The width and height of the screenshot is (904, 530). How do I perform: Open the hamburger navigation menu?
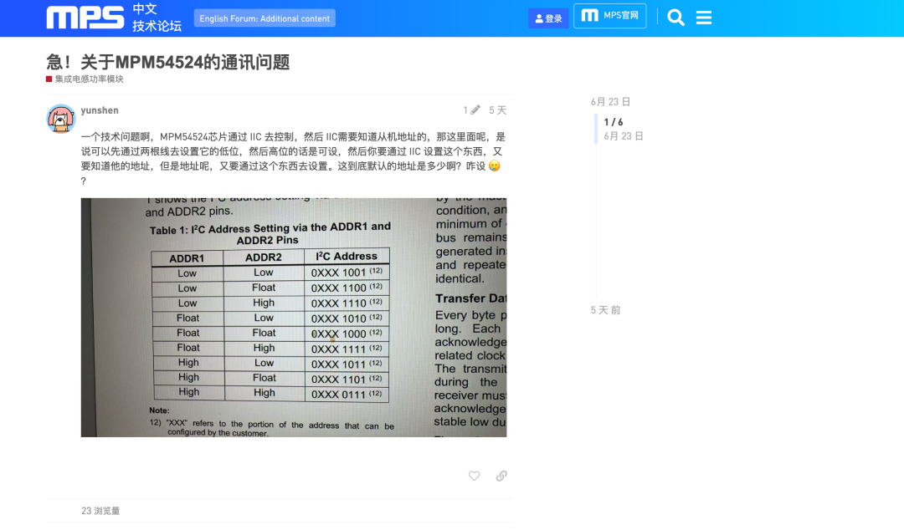click(704, 17)
